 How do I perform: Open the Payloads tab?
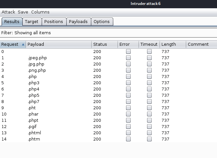click(x=78, y=22)
